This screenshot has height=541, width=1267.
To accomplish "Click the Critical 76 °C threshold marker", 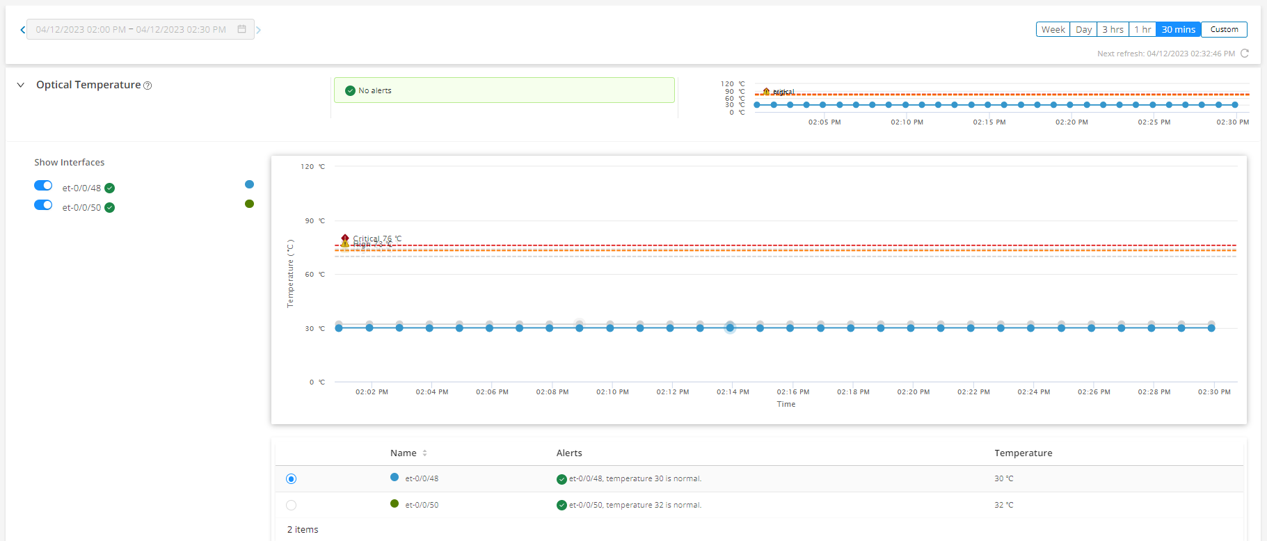I will pyautogui.click(x=345, y=238).
